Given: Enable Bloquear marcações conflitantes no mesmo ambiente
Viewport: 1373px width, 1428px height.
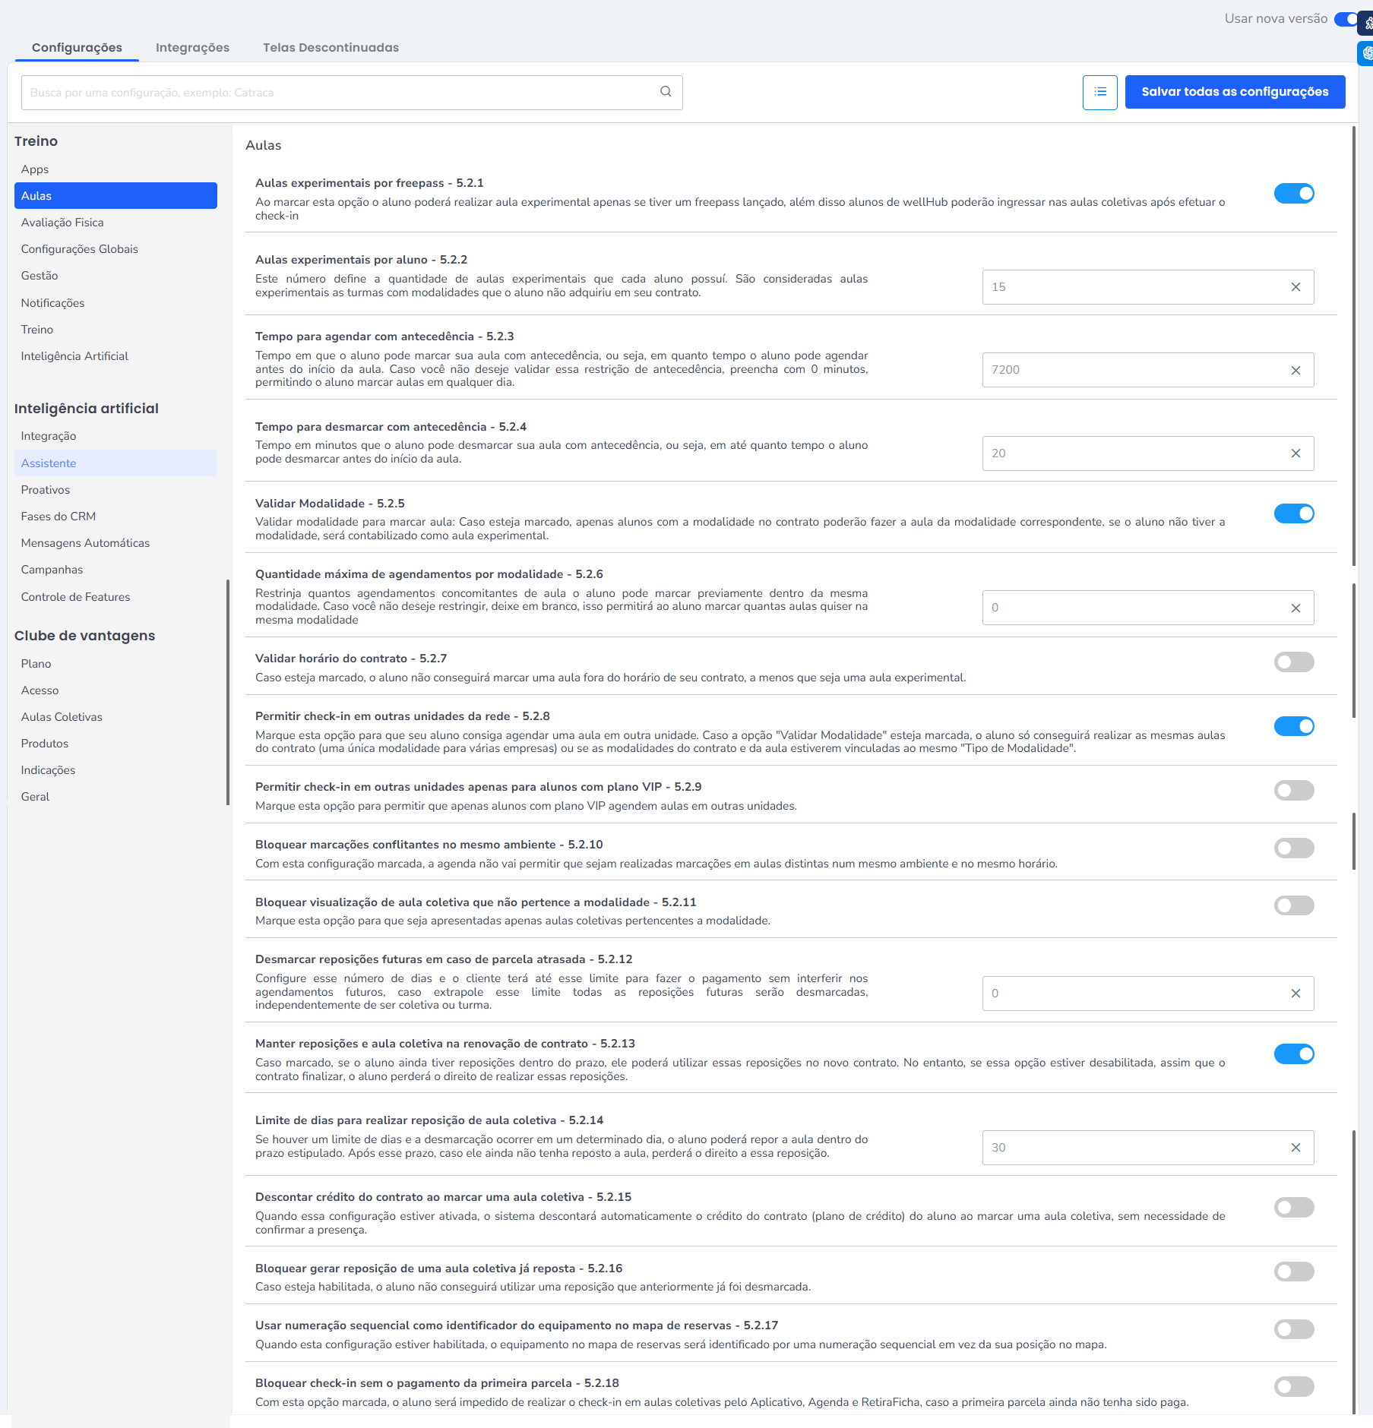Looking at the screenshot, I should [x=1293, y=848].
